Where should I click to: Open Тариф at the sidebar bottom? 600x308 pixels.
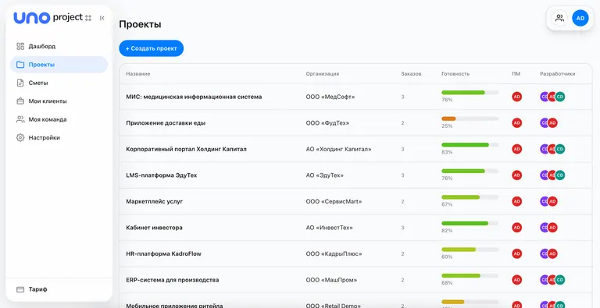59,289
